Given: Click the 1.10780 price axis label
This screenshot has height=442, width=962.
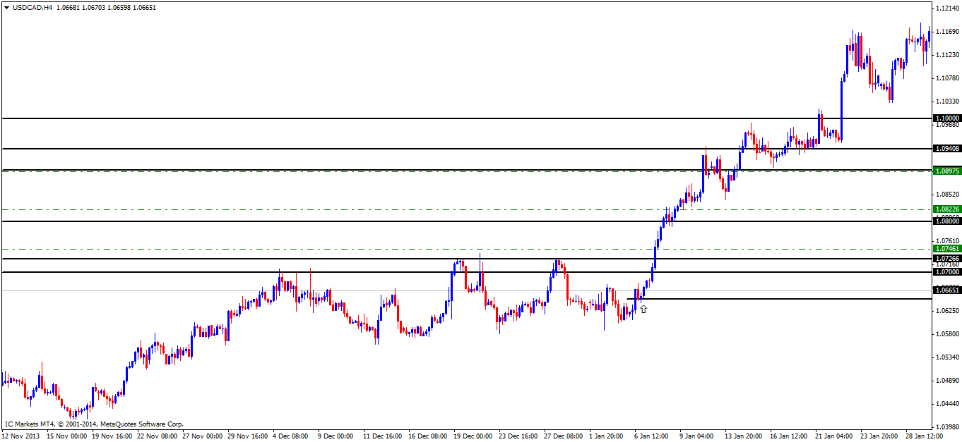Looking at the screenshot, I should click(948, 78).
